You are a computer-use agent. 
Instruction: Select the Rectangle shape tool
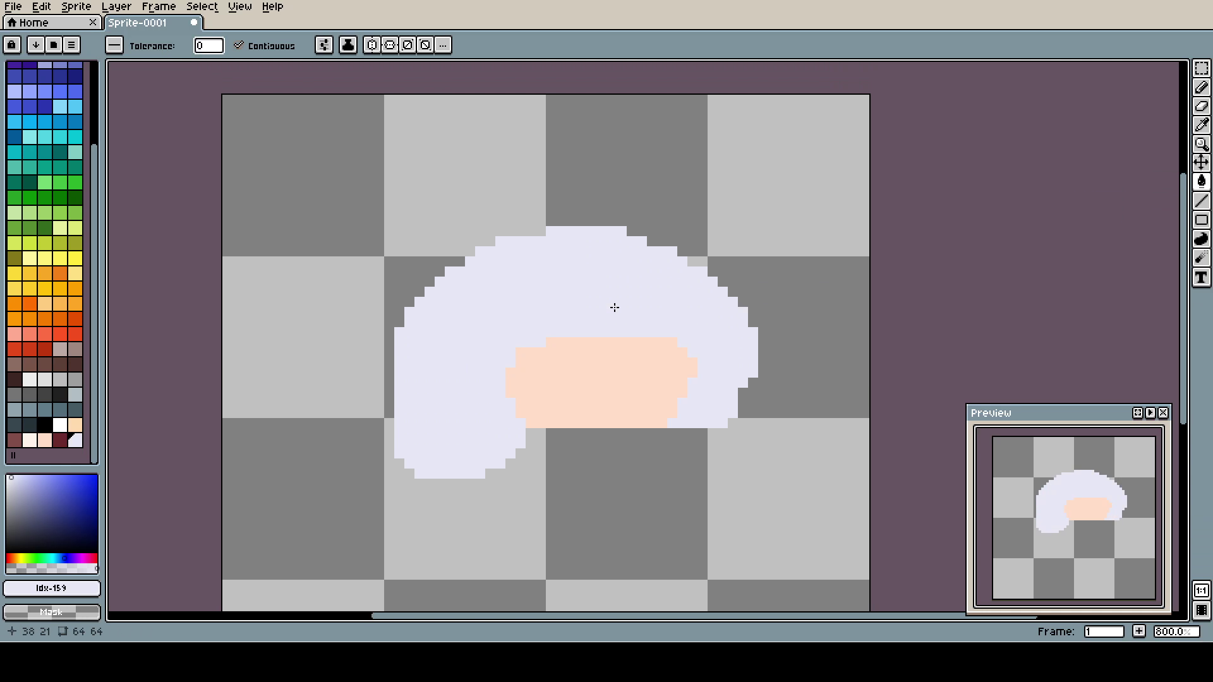(x=1201, y=220)
